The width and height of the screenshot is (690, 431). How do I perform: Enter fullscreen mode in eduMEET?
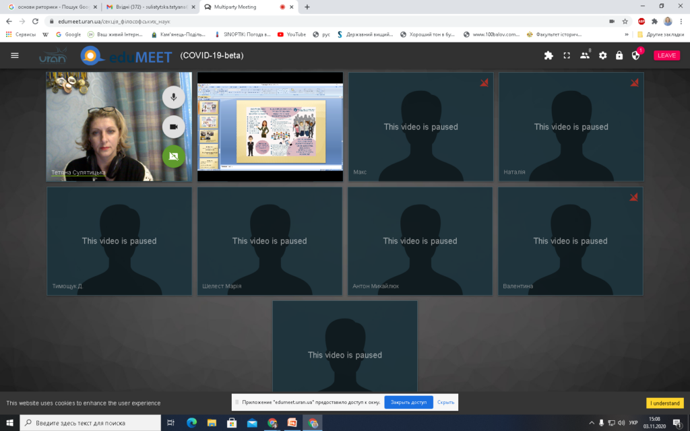coord(567,55)
